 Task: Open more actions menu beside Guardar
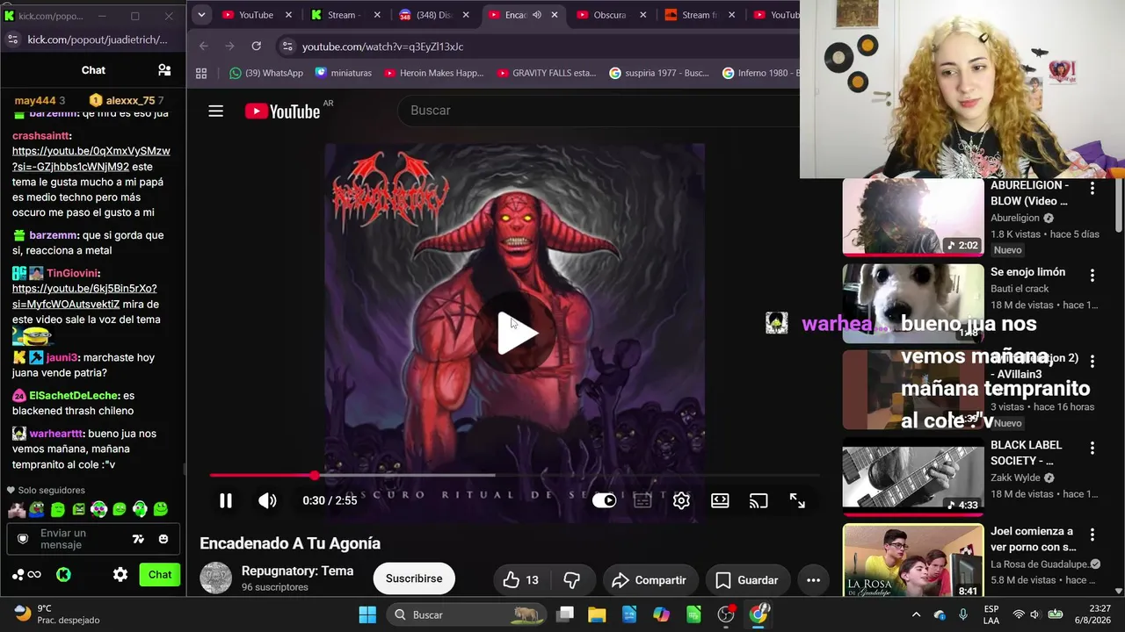coord(813,579)
